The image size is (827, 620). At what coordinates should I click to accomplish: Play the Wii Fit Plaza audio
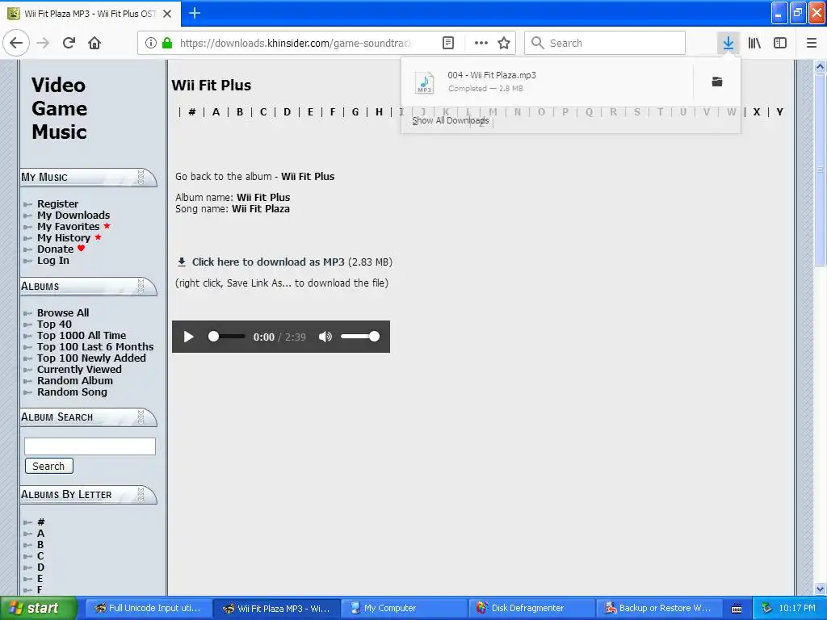click(x=188, y=337)
